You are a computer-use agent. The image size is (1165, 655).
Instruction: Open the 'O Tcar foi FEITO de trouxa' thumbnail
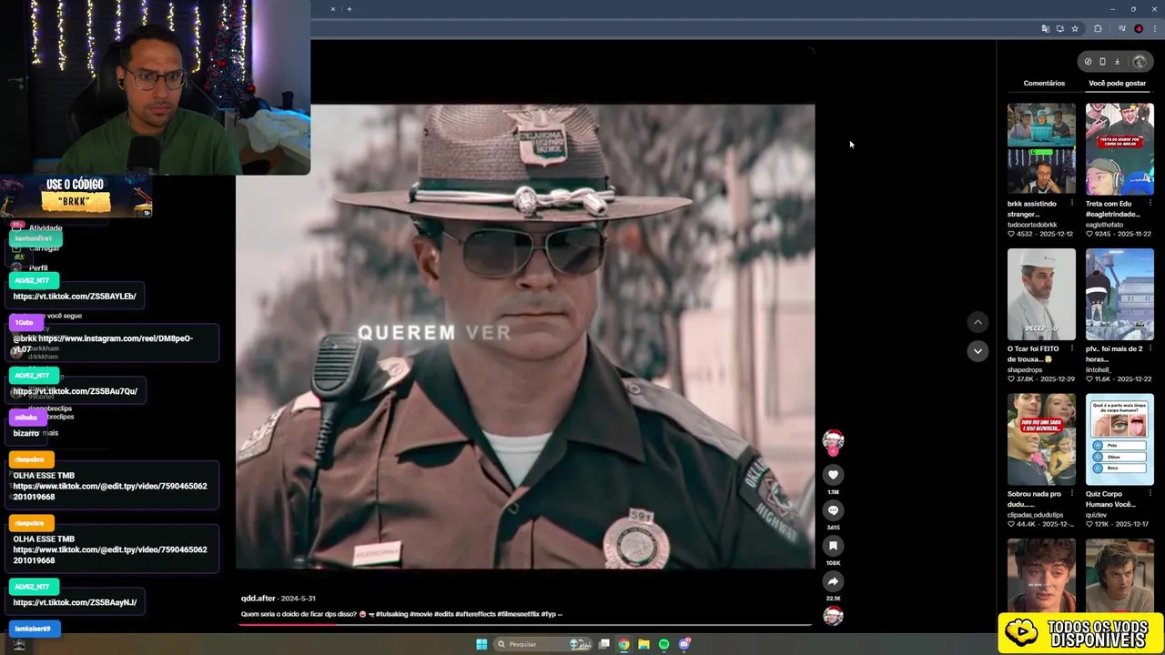point(1041,294)
